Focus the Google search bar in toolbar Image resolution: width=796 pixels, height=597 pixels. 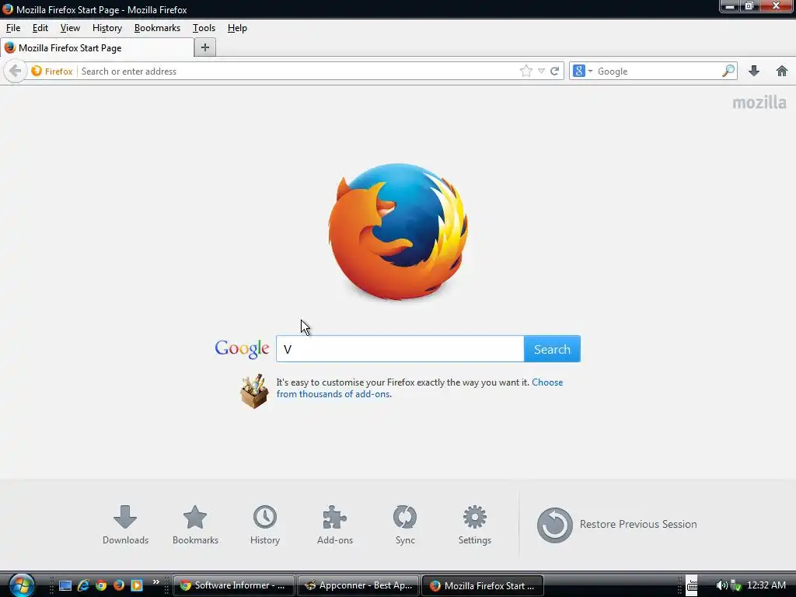658,71
